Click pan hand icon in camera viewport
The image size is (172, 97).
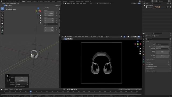click(x=140, y=51)
